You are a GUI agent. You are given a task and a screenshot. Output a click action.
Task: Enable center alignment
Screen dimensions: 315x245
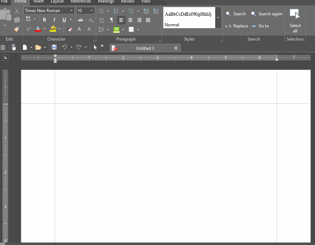click(130, 20)
